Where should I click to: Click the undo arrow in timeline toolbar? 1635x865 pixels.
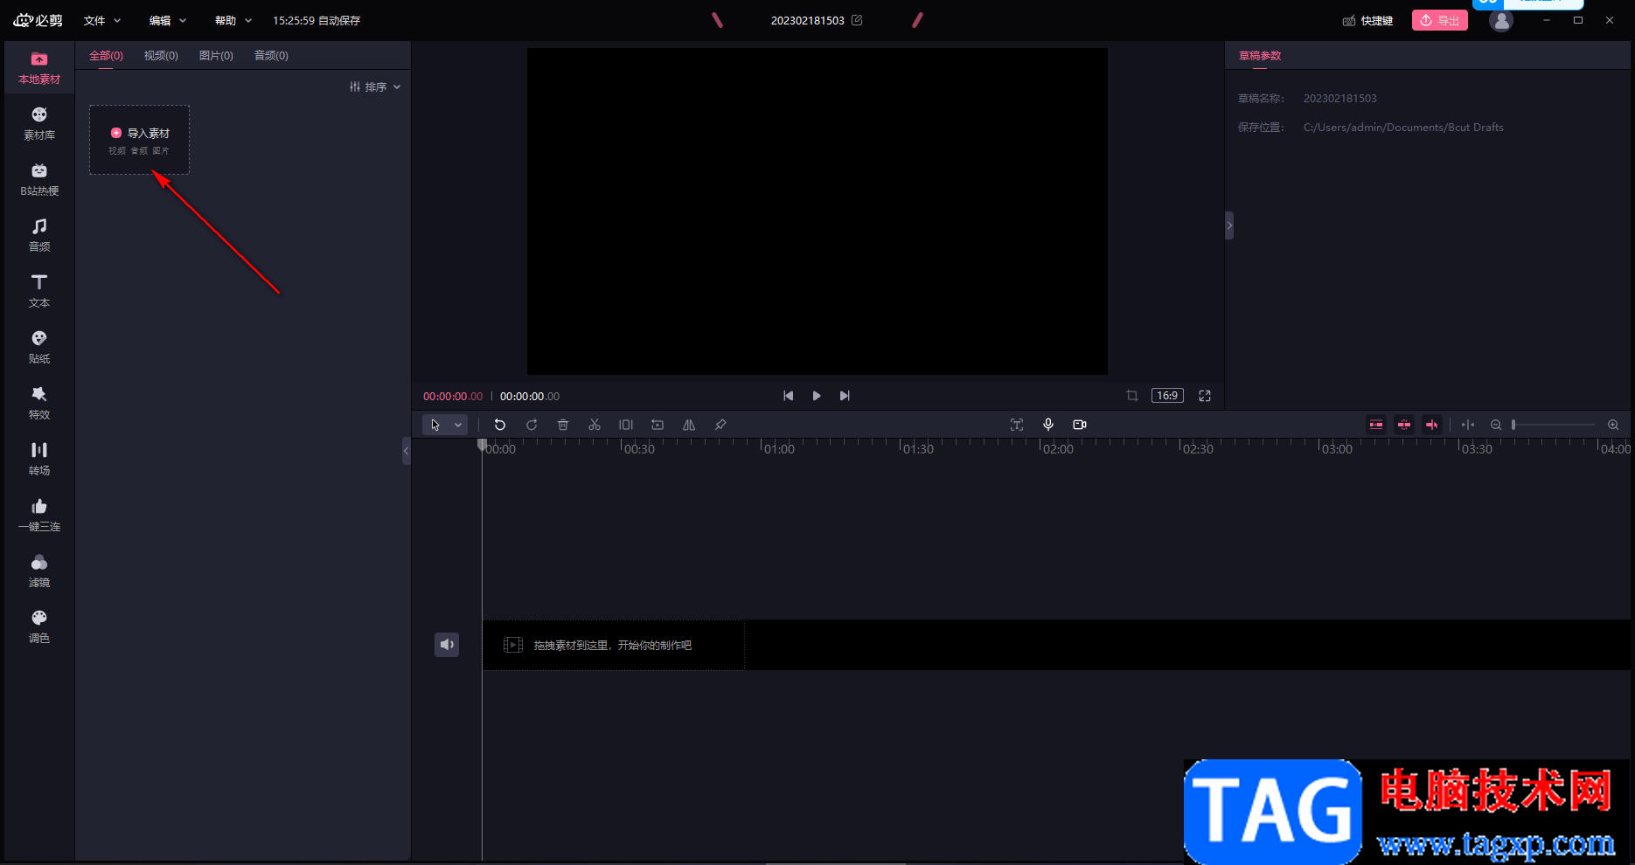500,425
